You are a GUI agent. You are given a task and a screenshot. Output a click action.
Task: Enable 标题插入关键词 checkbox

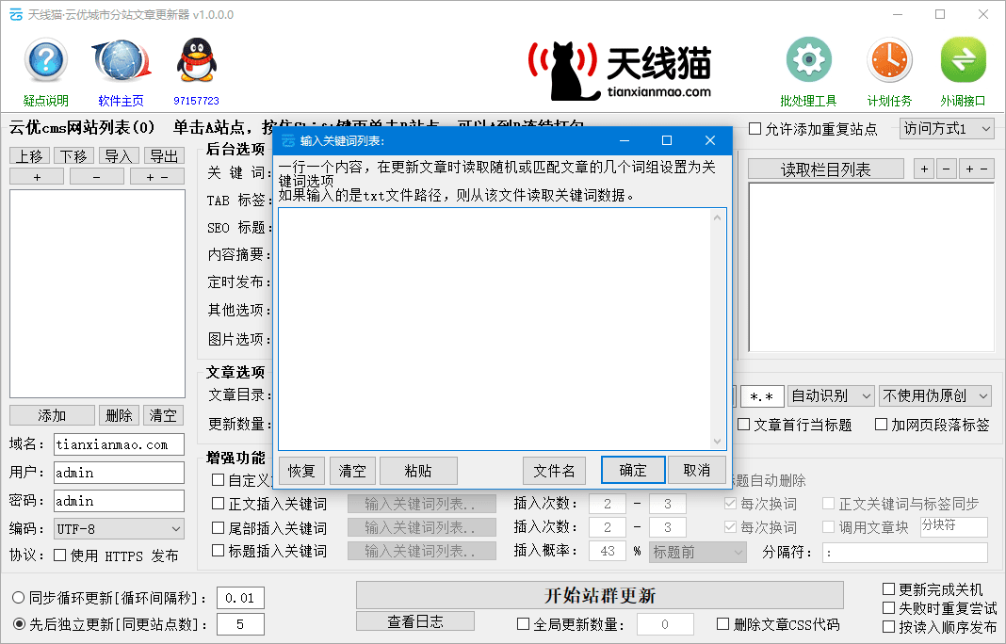pyautogui.click(x=219, y=551)
